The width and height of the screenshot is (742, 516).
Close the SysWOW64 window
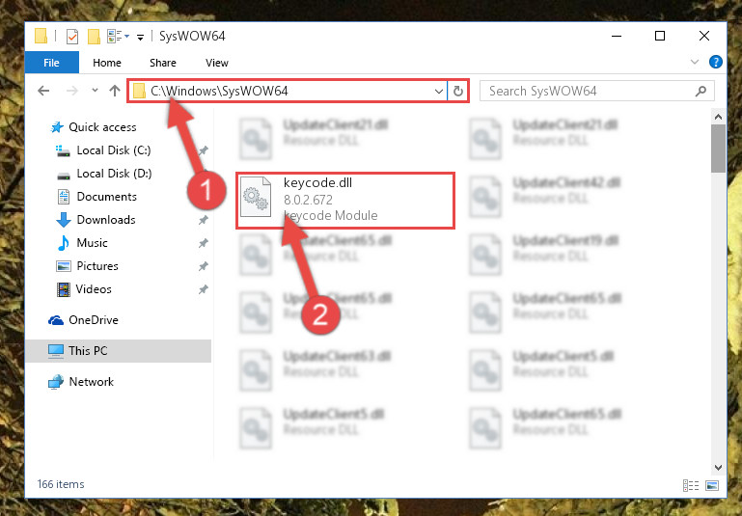704,36
